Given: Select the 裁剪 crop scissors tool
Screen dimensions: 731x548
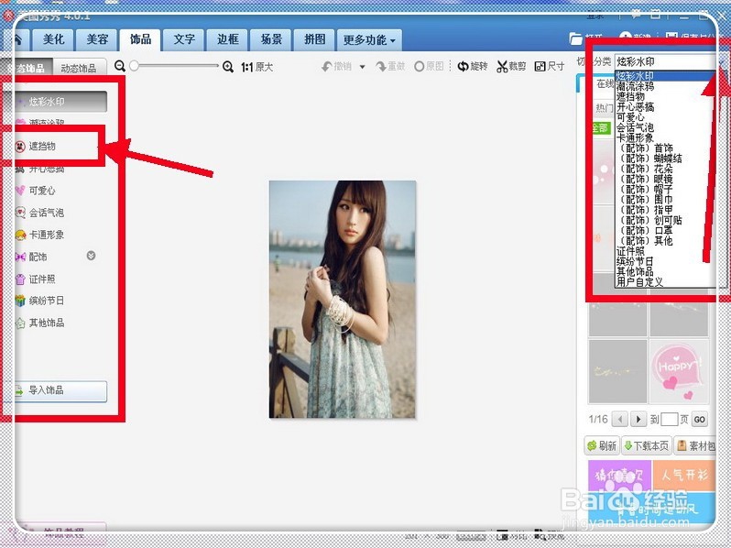Looking at the screenshot, I should point(511,66).
